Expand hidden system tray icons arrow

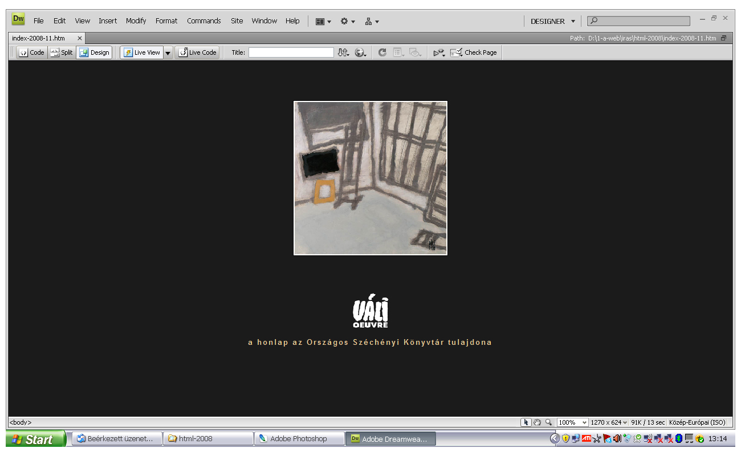(555, 438)
